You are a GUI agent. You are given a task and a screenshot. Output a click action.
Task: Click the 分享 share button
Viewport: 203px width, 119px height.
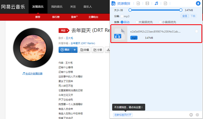(98, 50)
